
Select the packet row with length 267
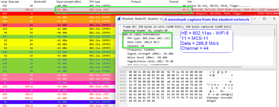58,25
